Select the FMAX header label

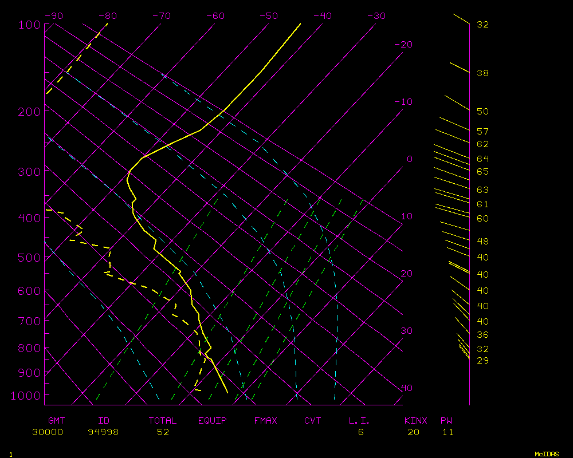(x=266, y=421)
